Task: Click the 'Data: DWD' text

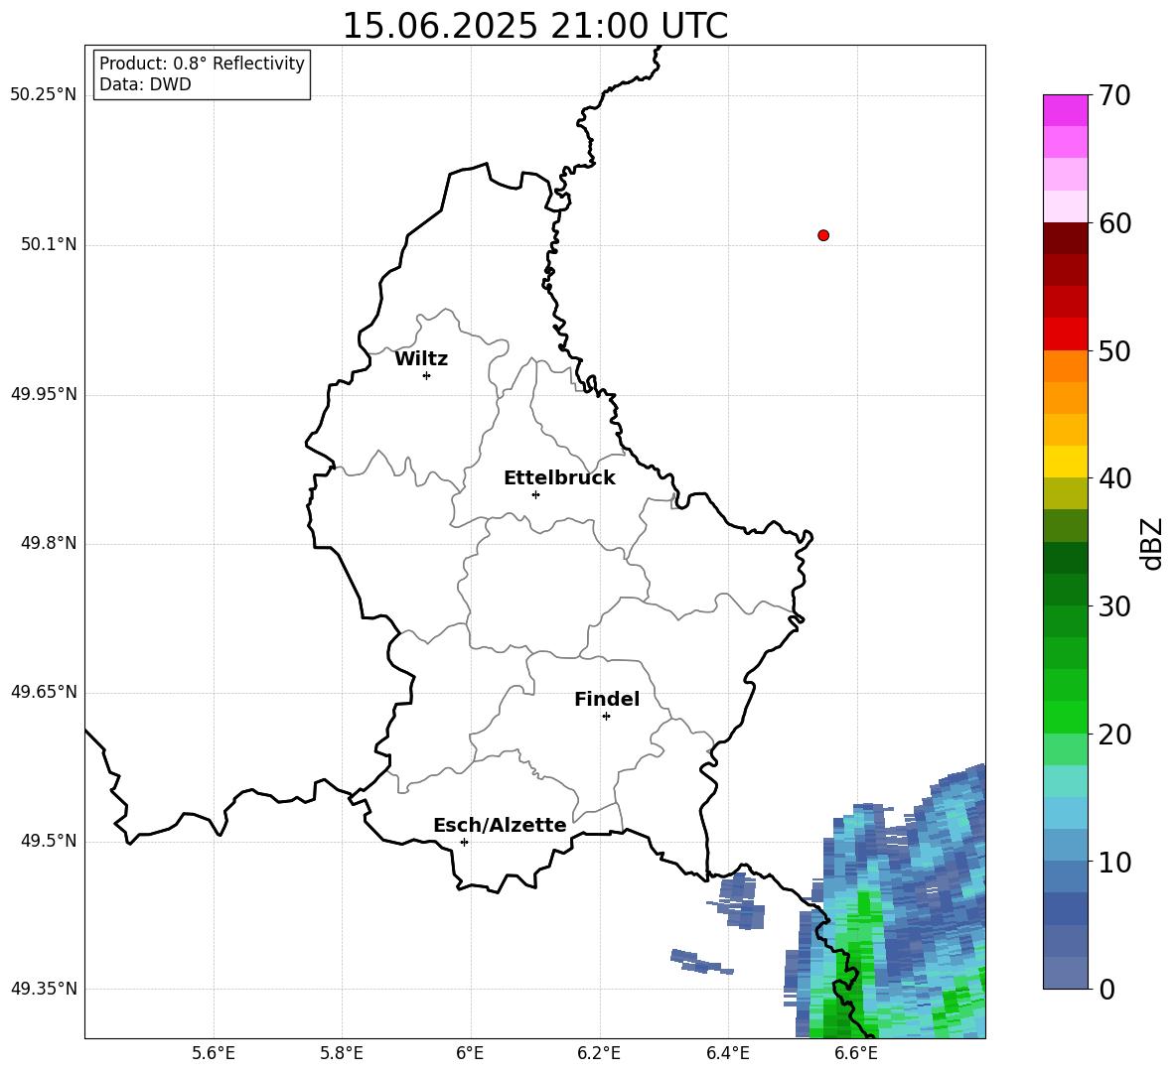Action: [x=145, y=84]
